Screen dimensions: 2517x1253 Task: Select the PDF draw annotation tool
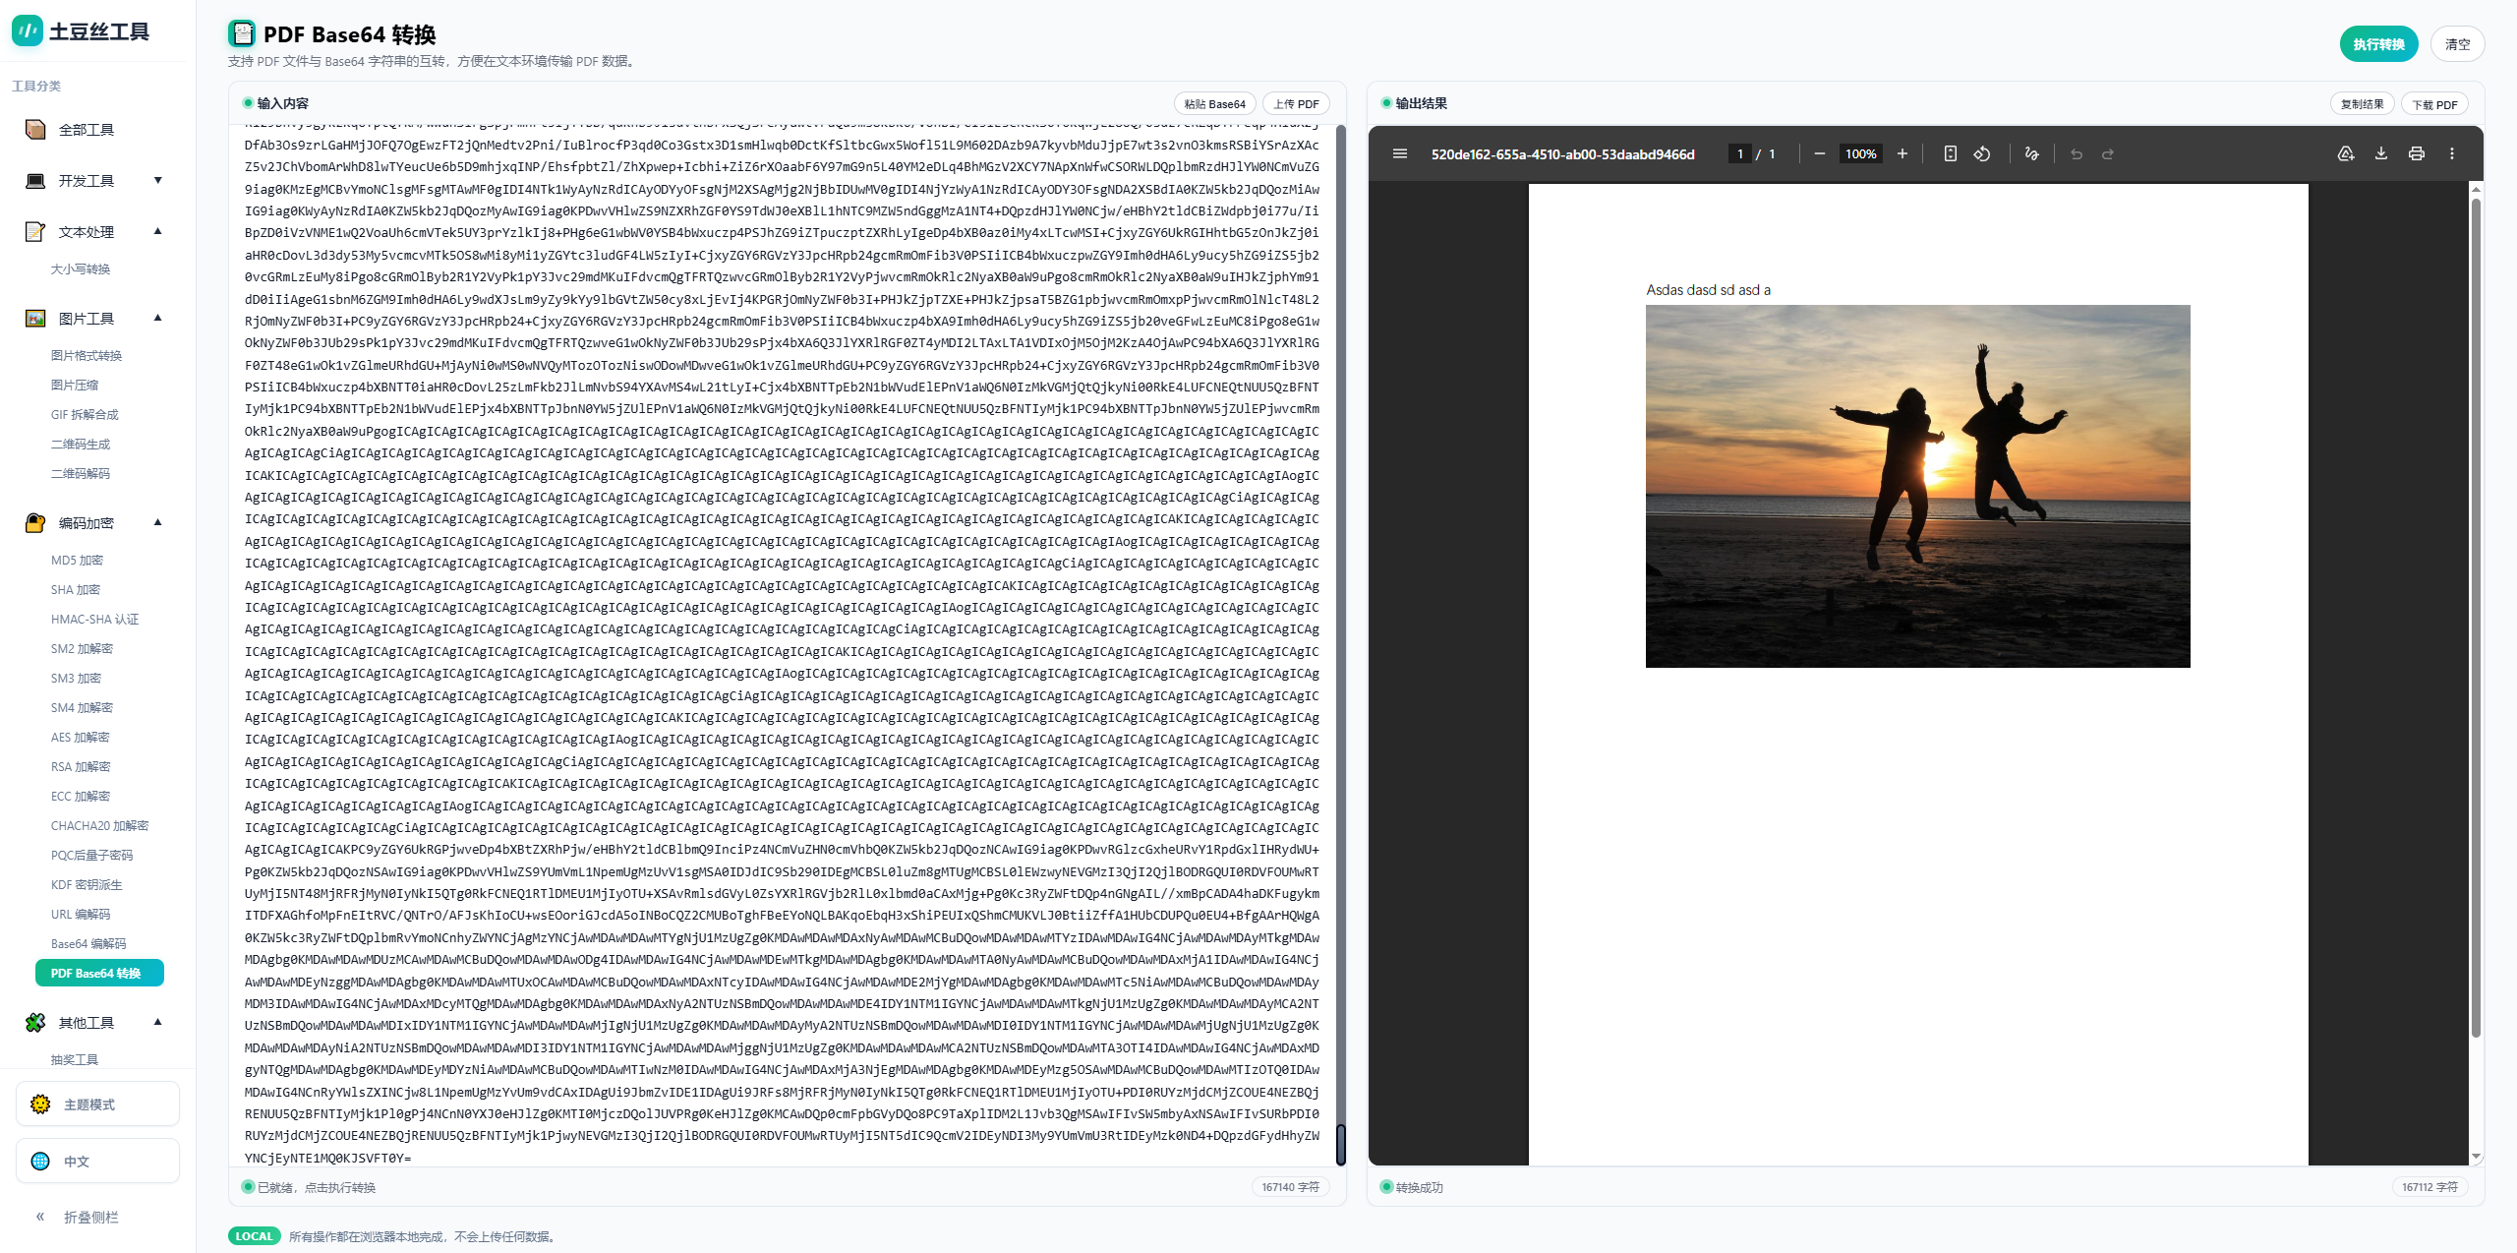(x=2032, y=153)
